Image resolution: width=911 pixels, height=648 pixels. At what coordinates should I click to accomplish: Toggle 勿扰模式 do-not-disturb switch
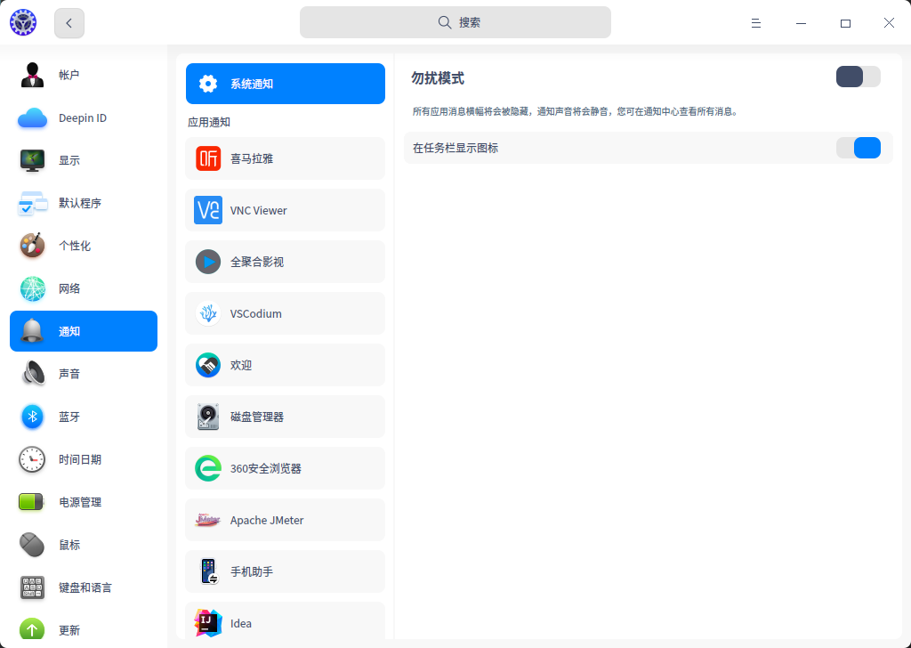(859, 77)
